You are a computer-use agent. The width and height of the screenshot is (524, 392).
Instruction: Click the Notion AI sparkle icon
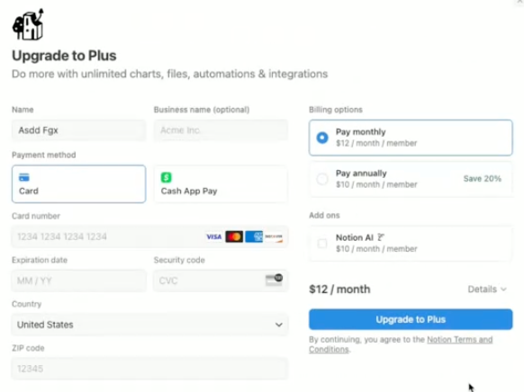point(381,237)
